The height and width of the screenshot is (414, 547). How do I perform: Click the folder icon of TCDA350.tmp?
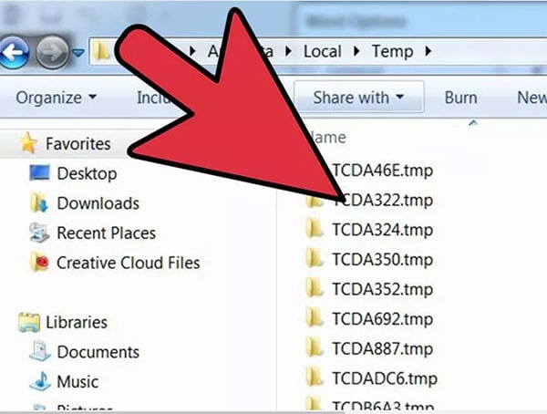click(314, 259)
